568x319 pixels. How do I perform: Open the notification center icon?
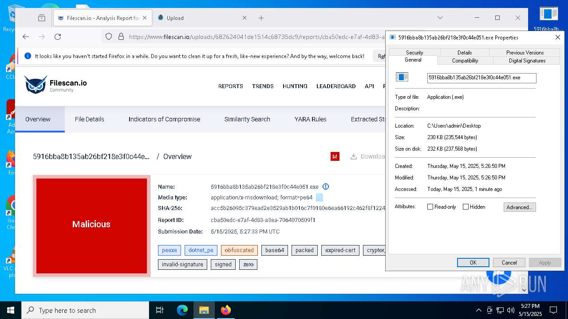coord(553,310)
